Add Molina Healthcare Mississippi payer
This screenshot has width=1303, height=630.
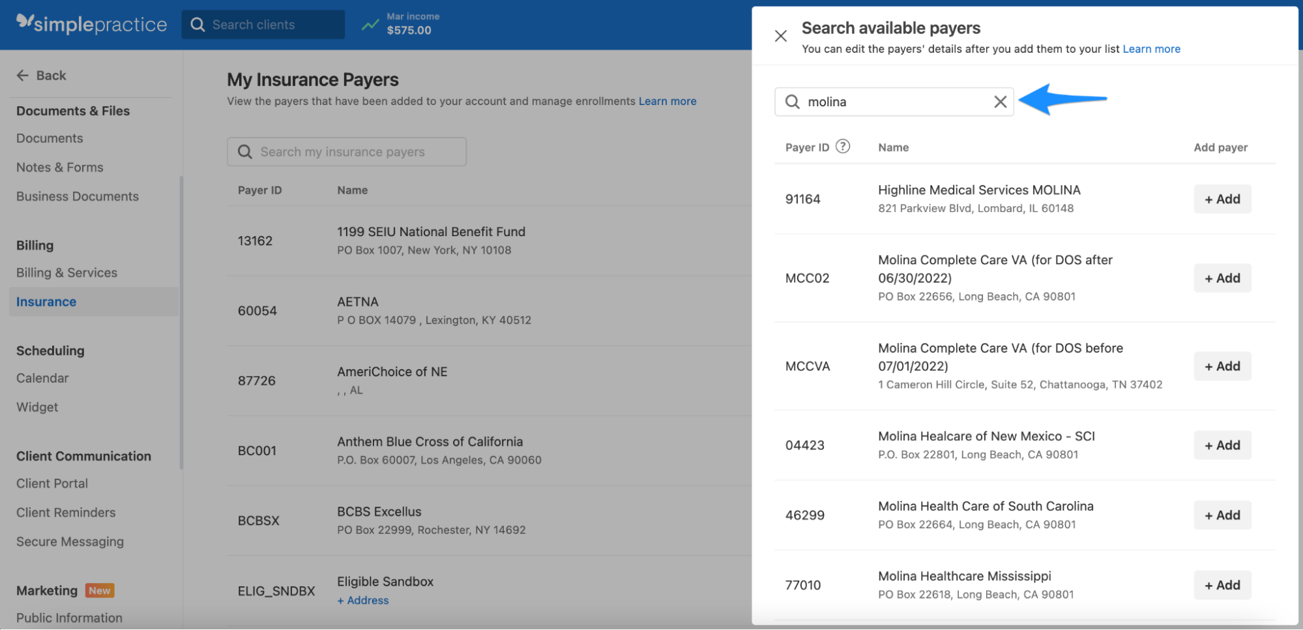coord(1222,585)
